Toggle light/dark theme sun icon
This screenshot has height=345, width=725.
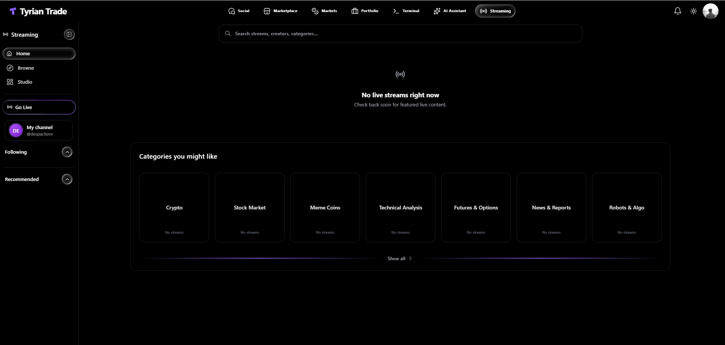click(x=694, y=11)
